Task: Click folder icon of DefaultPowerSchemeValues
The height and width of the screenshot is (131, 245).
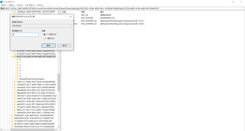Action: [17, 79]
